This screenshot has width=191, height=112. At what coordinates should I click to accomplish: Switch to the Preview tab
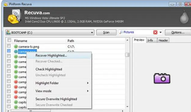pyautogui.click(x=139, y=40)
